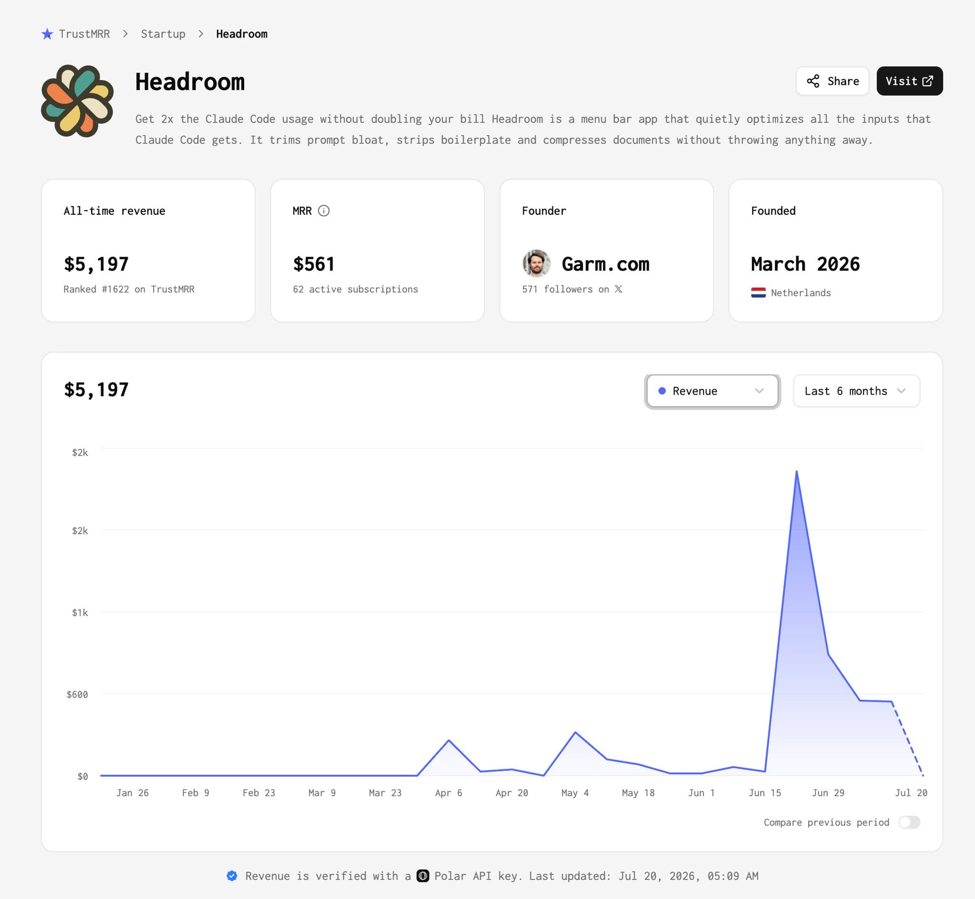Click the 'All-time revenue' card label
This screenshot has width=975, height=899.
coord(114,210)
